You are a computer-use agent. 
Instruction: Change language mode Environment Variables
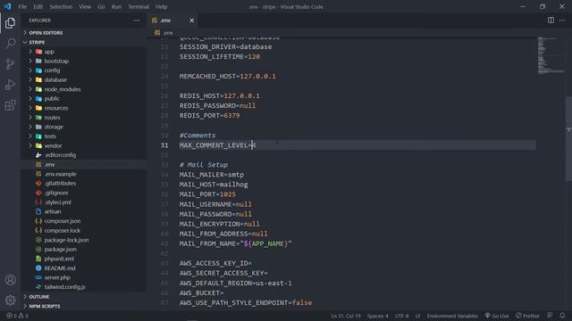(x=452, y=316)
